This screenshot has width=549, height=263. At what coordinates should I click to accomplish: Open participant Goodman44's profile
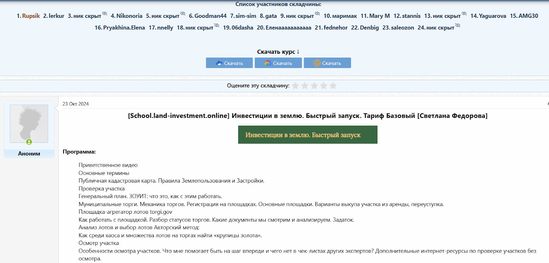[211, 16]
